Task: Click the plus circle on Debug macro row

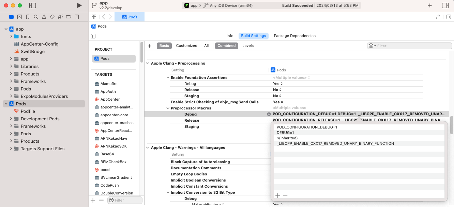Action: click(x=269, y=114)
